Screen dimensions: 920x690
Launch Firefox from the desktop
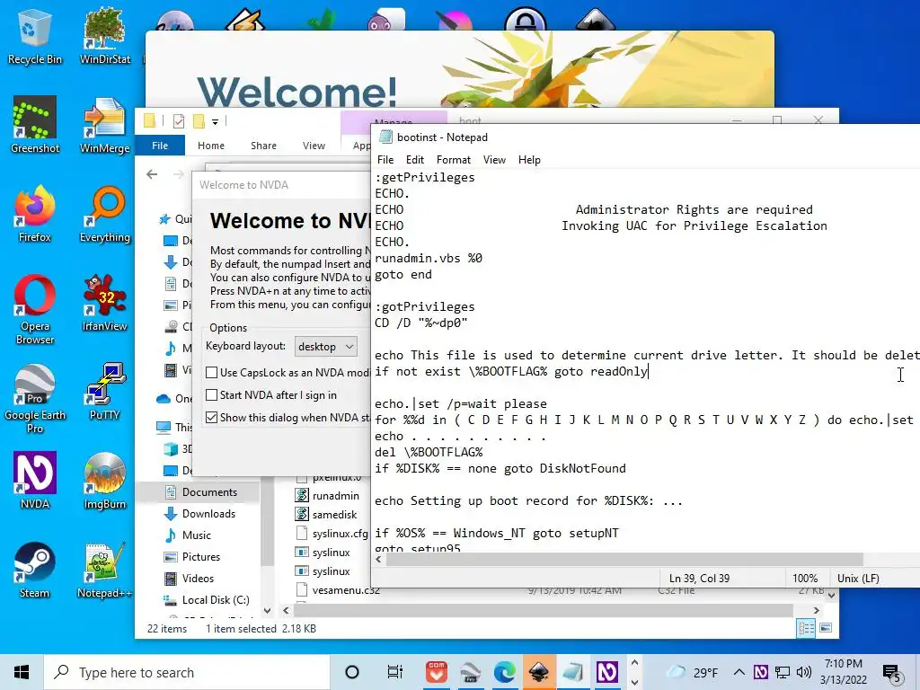35,214
